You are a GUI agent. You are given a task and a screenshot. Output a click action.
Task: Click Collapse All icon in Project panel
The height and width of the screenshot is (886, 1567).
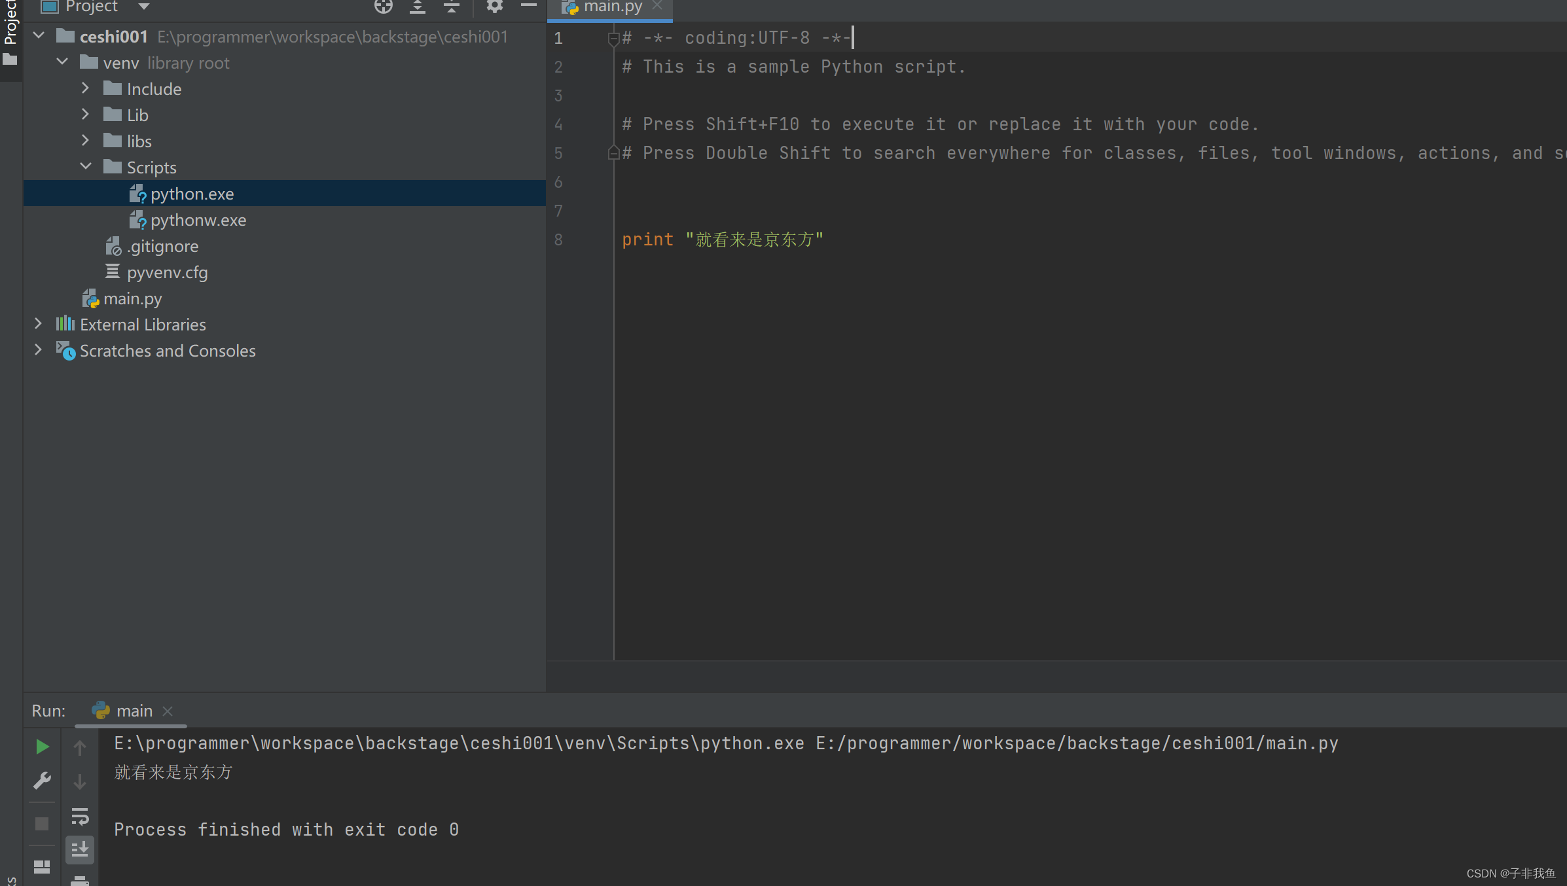(452, 7)
